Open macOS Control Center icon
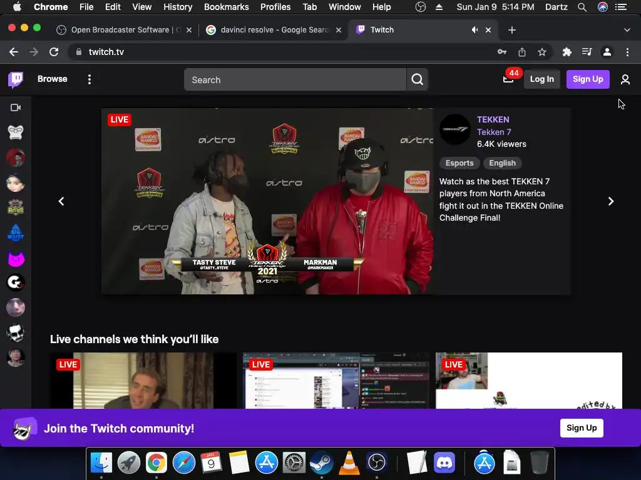 (x=621, y=7)
